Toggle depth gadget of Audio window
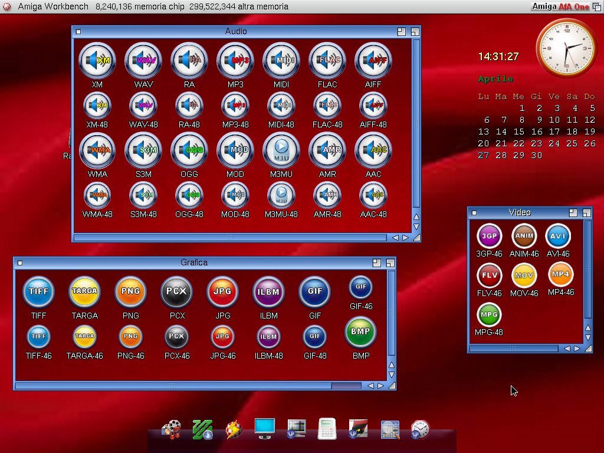Image resolution: width=604 pixels, height=453 pixels. pos(415,32)
